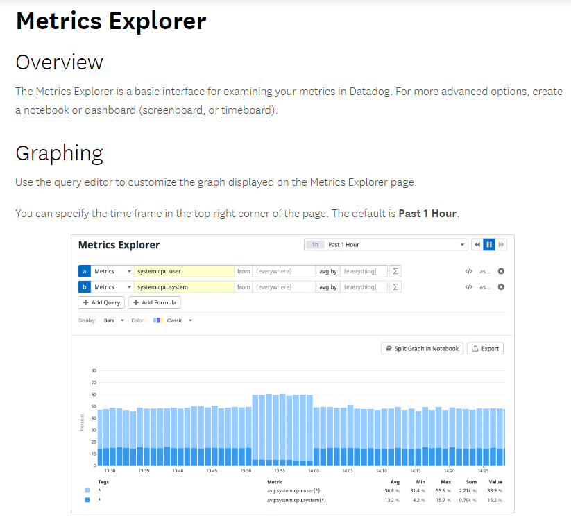This screenshot has width=571, height=525.
Task: Click the Min column header in legend
Action: [420, 482]
